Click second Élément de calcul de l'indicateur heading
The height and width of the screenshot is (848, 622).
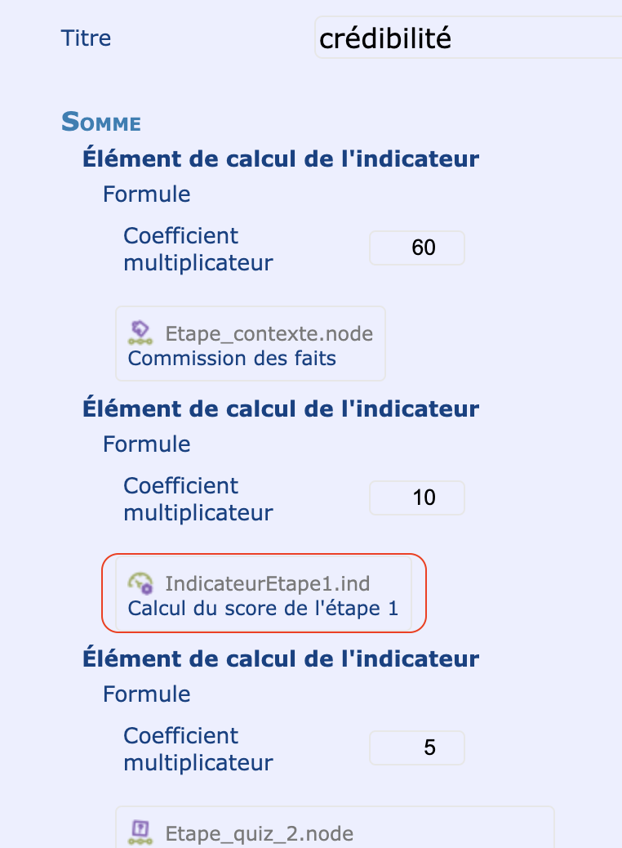pos(281,408)
